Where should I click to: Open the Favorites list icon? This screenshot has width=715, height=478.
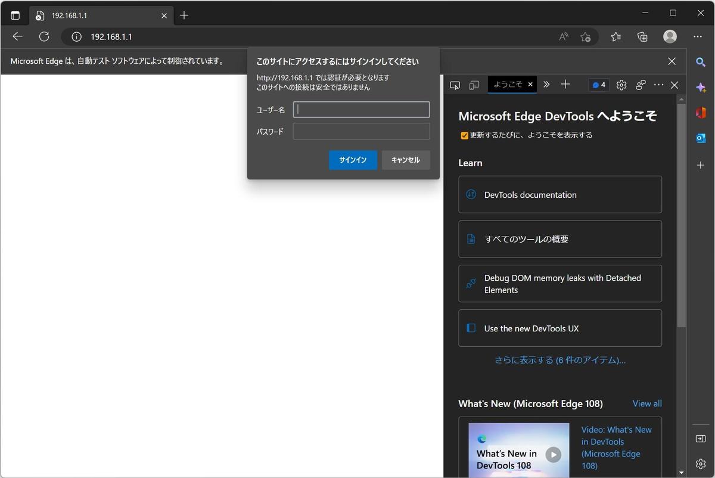(616, 37)
